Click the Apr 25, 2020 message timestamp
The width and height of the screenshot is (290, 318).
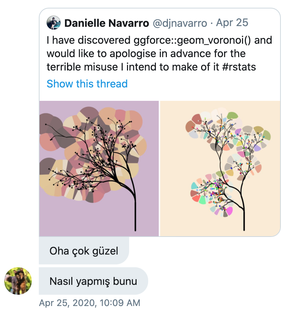(90, 303)
